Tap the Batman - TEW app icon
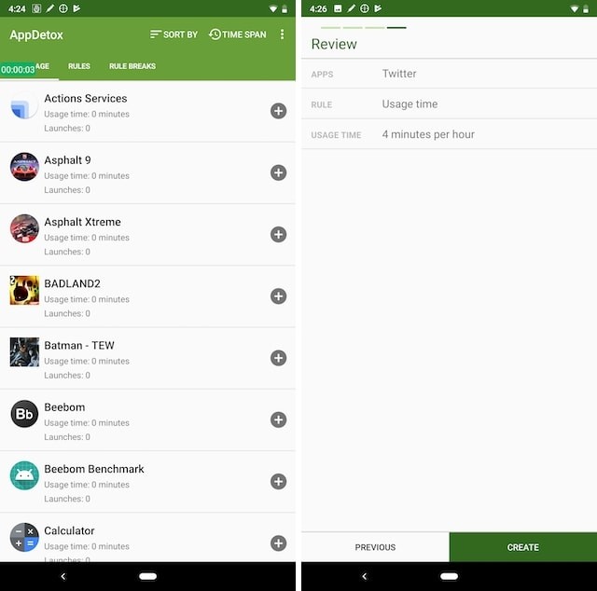This screenshot has height=591, width=597. [x=24, y=352]
